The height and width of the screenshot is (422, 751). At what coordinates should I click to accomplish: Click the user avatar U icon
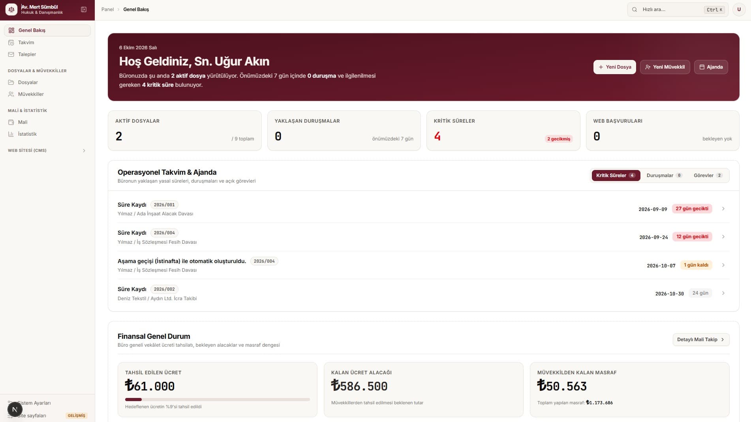(739, 9)
